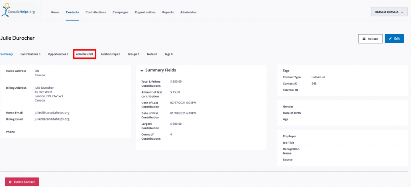Open Campaigns in the navigation bar
This screenshot has width=411, height=187.
(x=120, y=12)
